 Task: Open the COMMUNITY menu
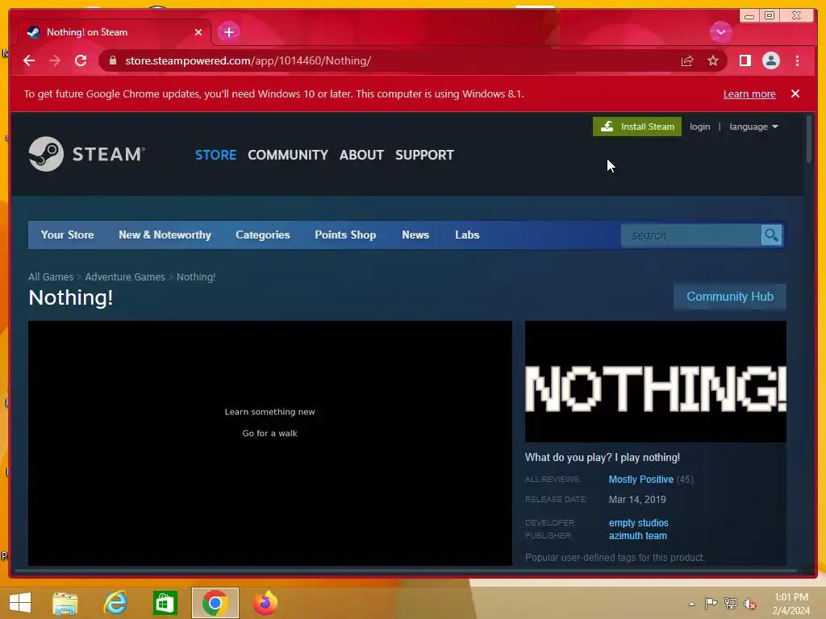288,155
